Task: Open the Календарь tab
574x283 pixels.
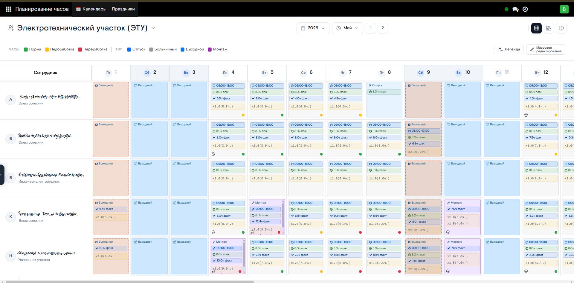Action: coord(91,9)
